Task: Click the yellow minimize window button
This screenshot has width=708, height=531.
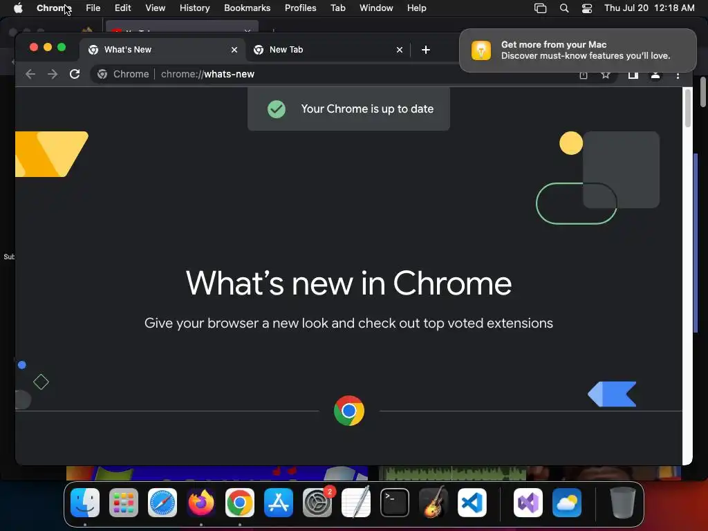Action: 48,47
